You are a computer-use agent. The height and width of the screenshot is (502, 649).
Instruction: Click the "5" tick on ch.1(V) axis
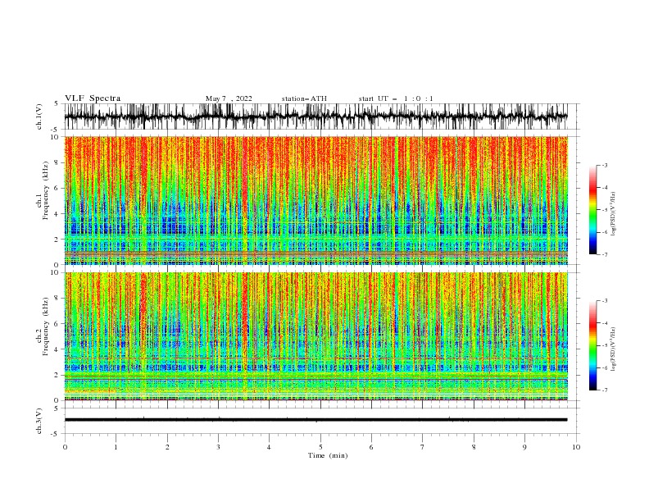click(x=57, y=104)
